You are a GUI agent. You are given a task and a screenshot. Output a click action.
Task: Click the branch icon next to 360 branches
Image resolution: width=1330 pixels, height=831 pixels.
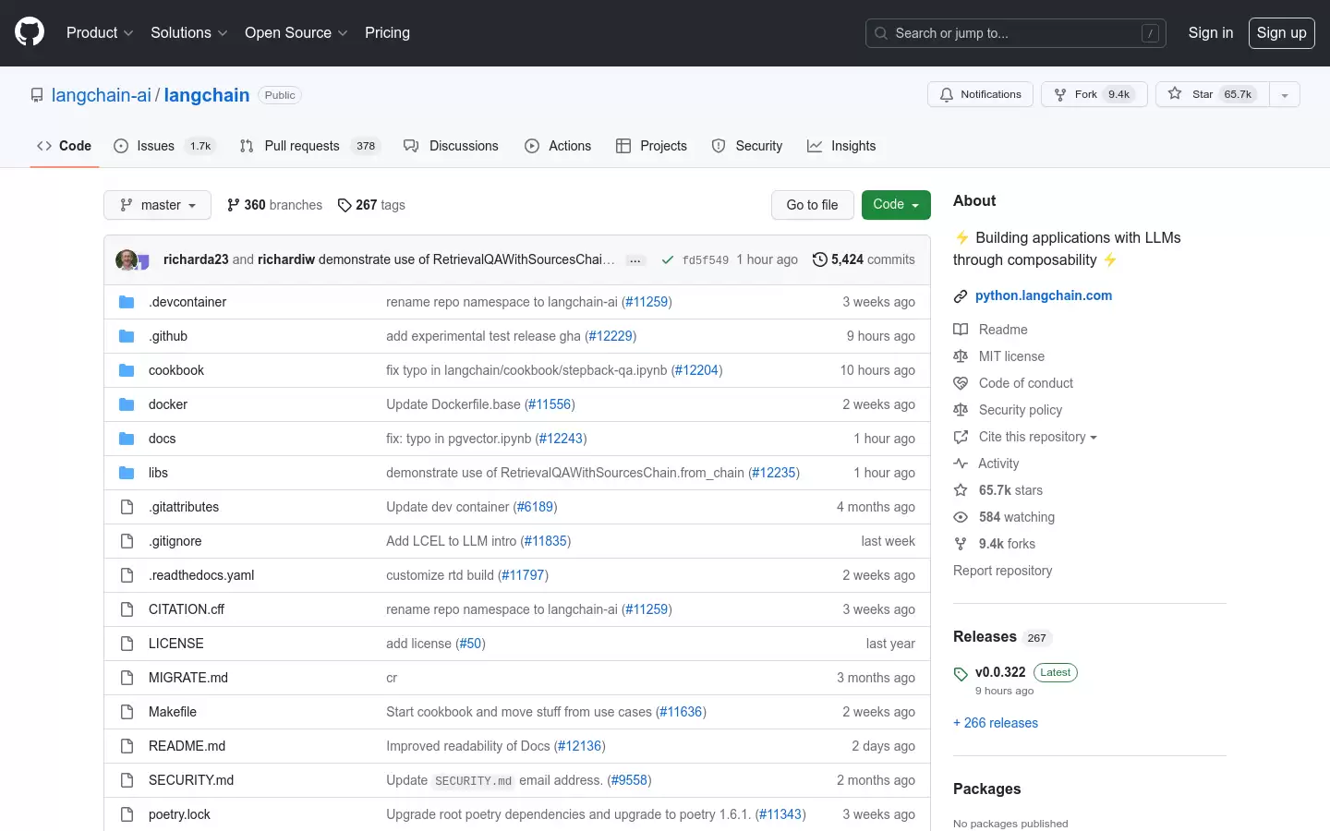point(233,205)
